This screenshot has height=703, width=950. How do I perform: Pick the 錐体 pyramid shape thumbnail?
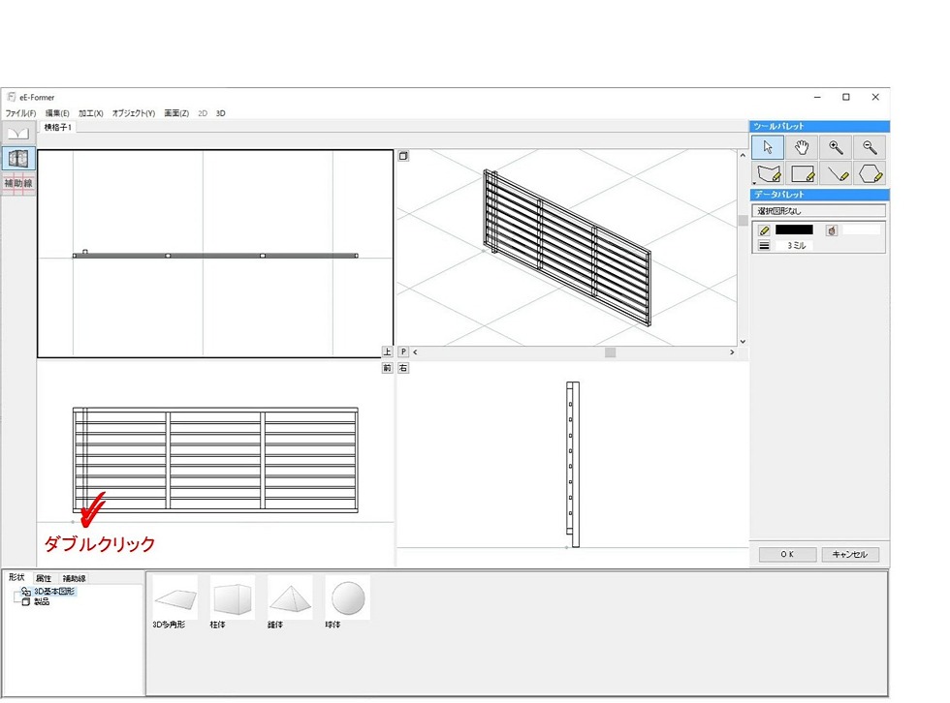click(x=290, y=597)
